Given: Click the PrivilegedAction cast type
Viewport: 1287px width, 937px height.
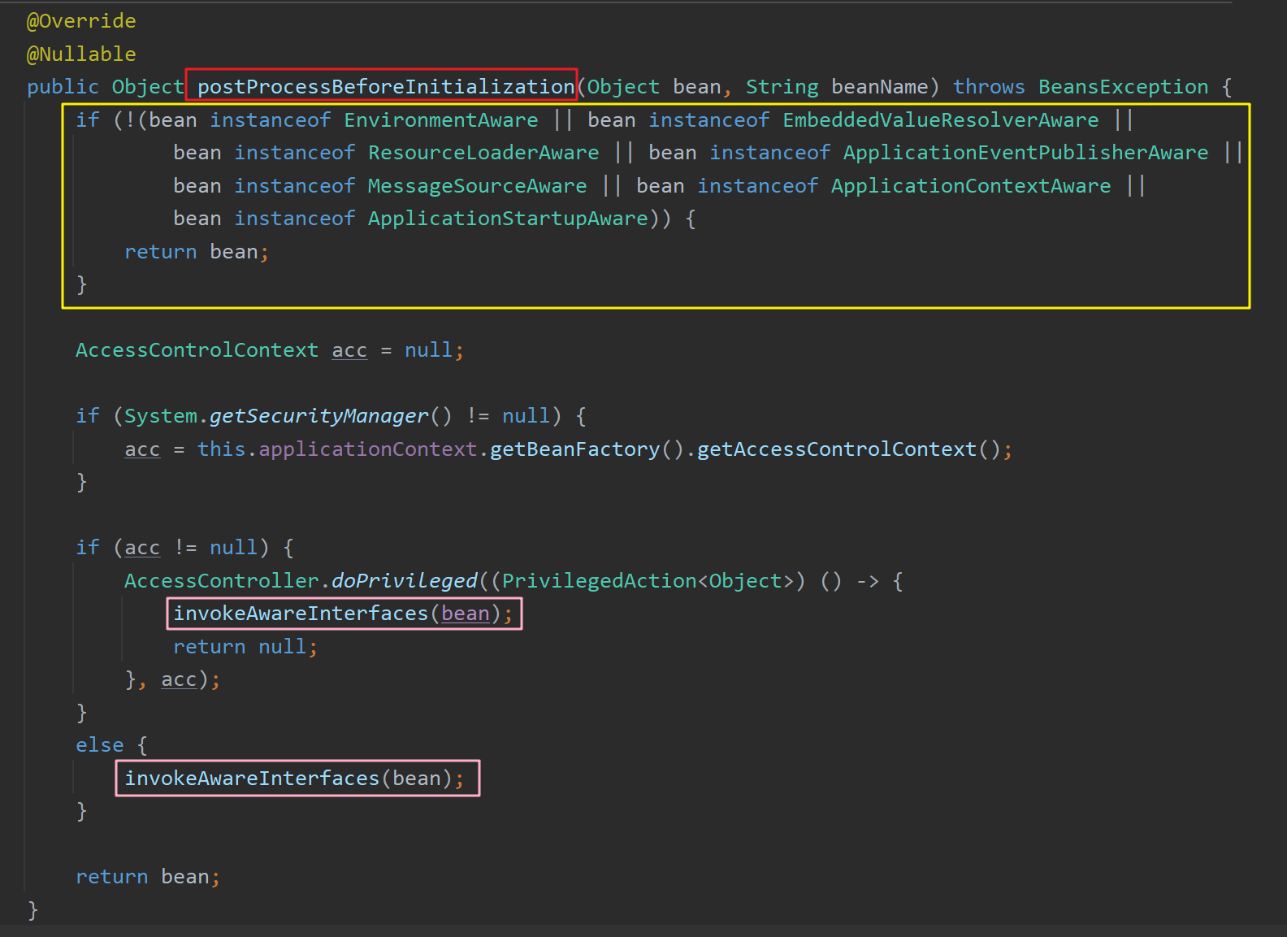Looking at the screenshot, I should click(x=599, y=581).
